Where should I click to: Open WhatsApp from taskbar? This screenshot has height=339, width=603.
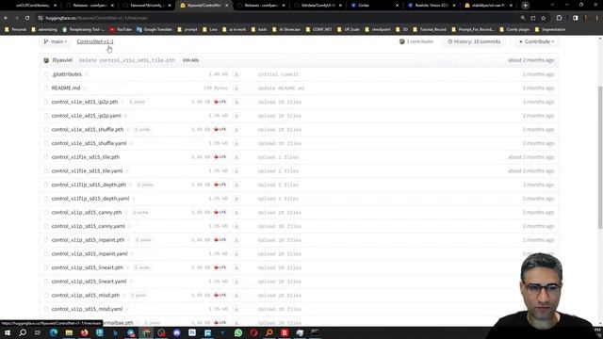click(238, 332)
